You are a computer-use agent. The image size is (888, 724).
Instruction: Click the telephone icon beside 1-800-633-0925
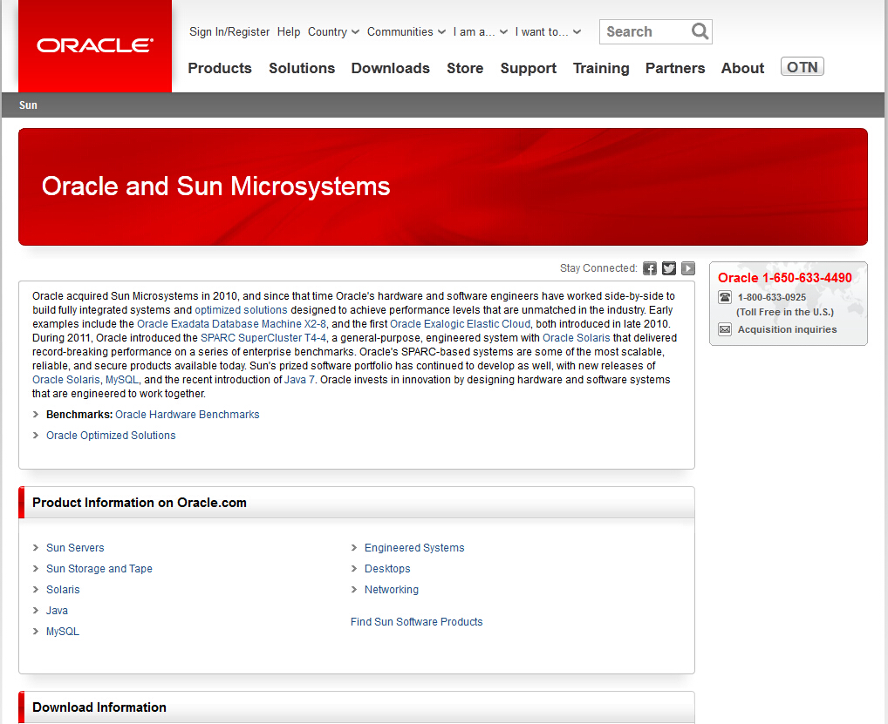click(725, 297)
